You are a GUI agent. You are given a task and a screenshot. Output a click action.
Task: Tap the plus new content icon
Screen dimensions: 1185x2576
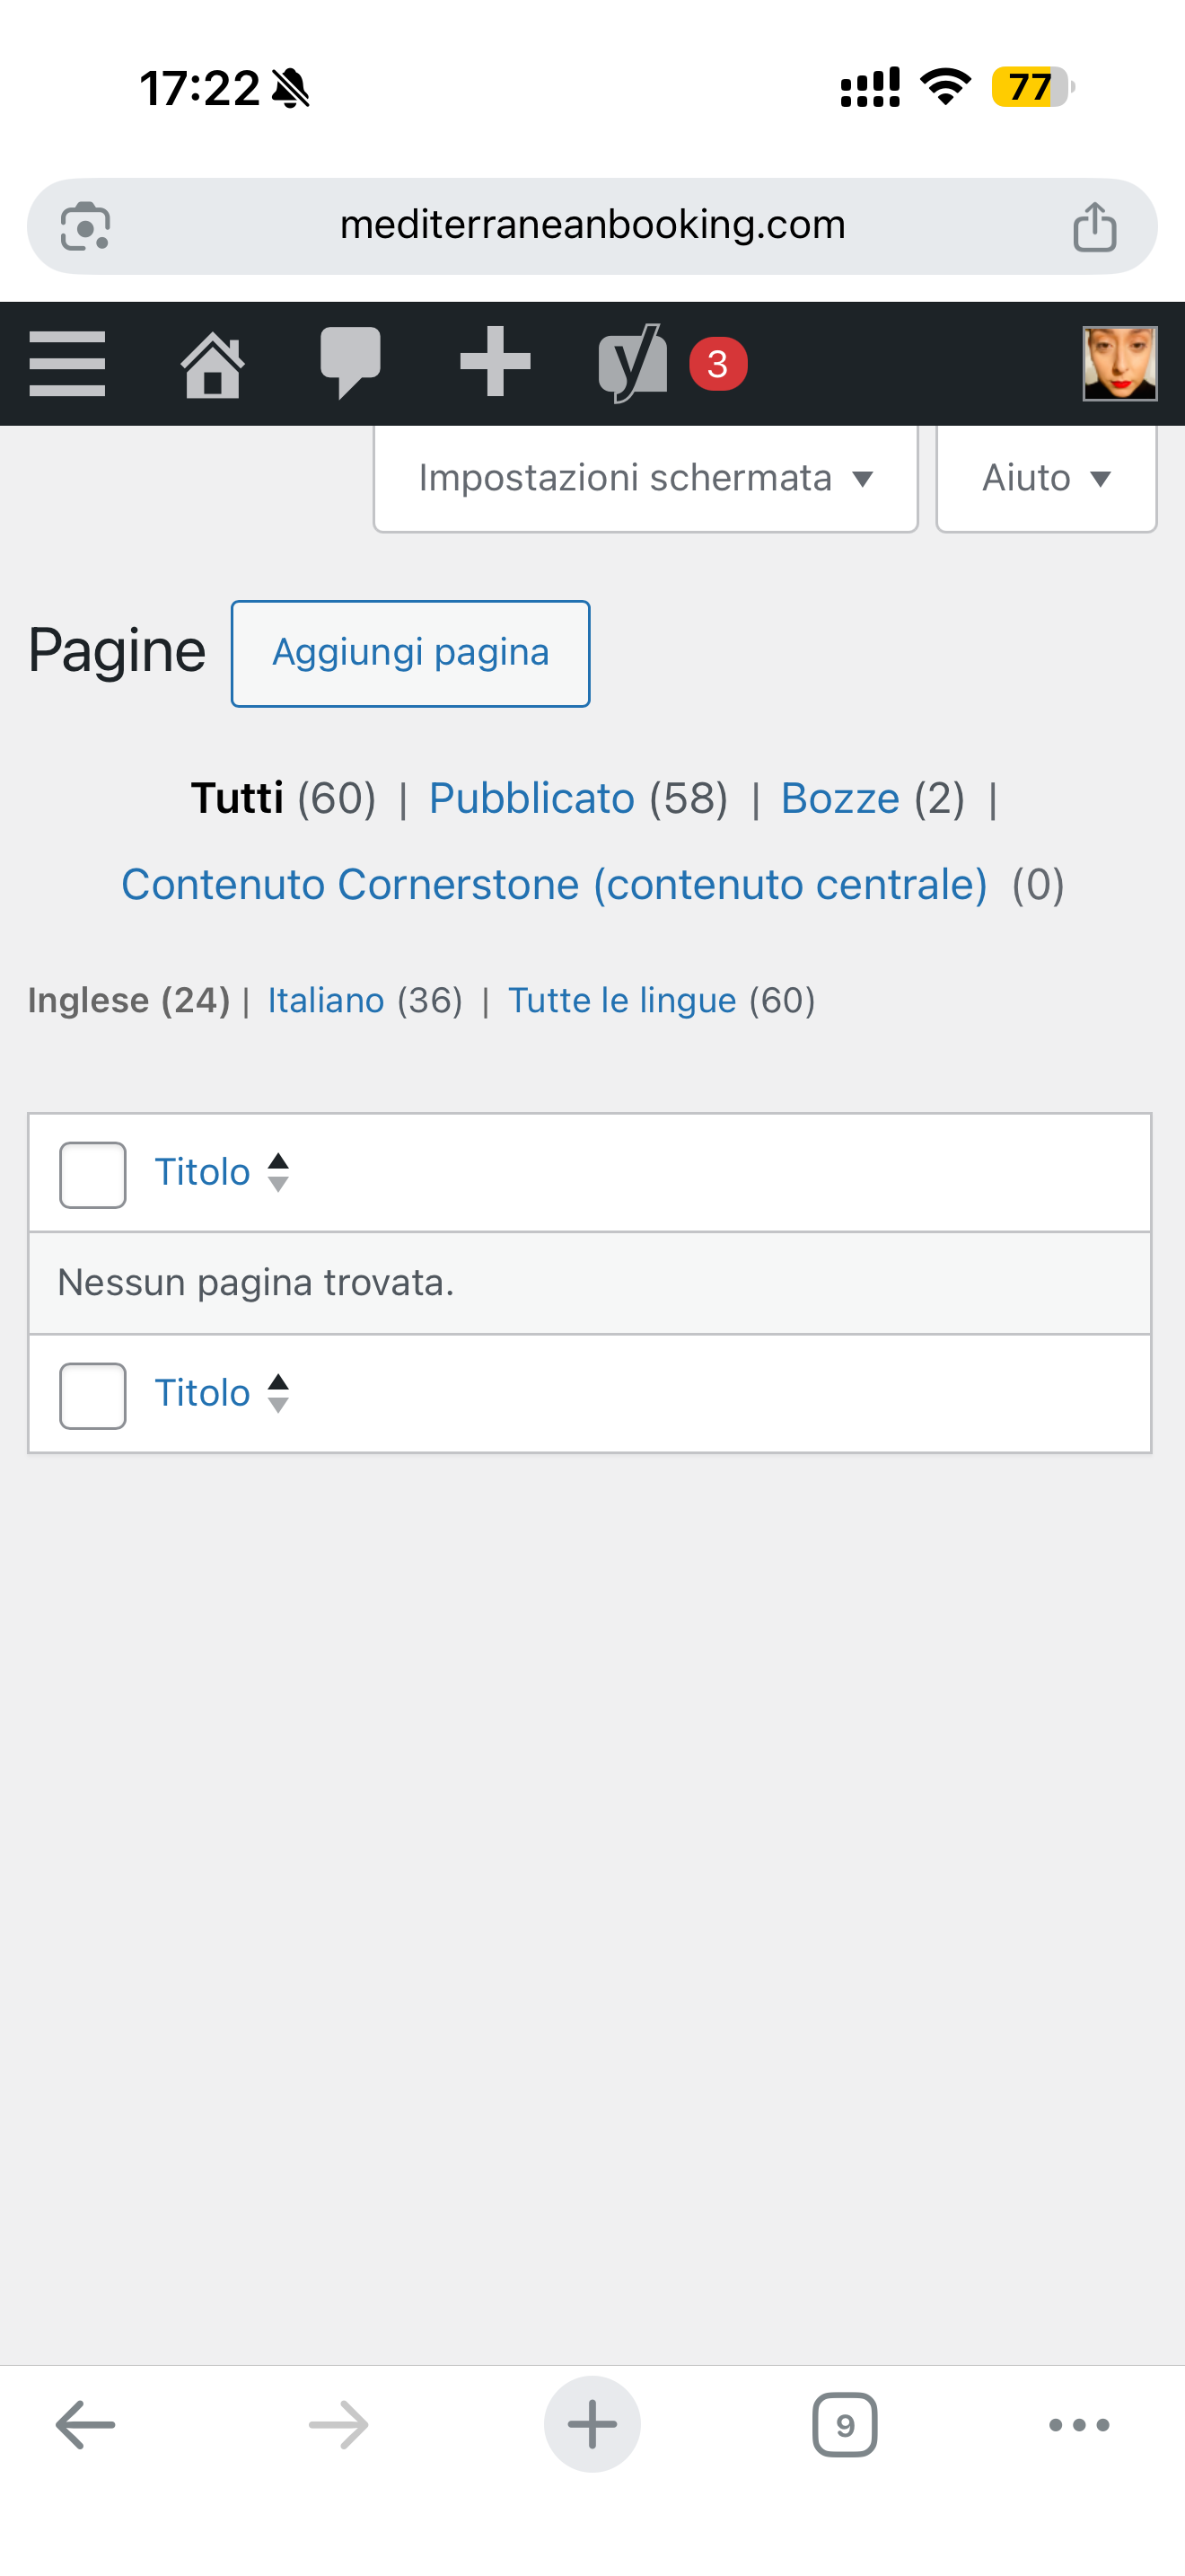click(495, 362)
